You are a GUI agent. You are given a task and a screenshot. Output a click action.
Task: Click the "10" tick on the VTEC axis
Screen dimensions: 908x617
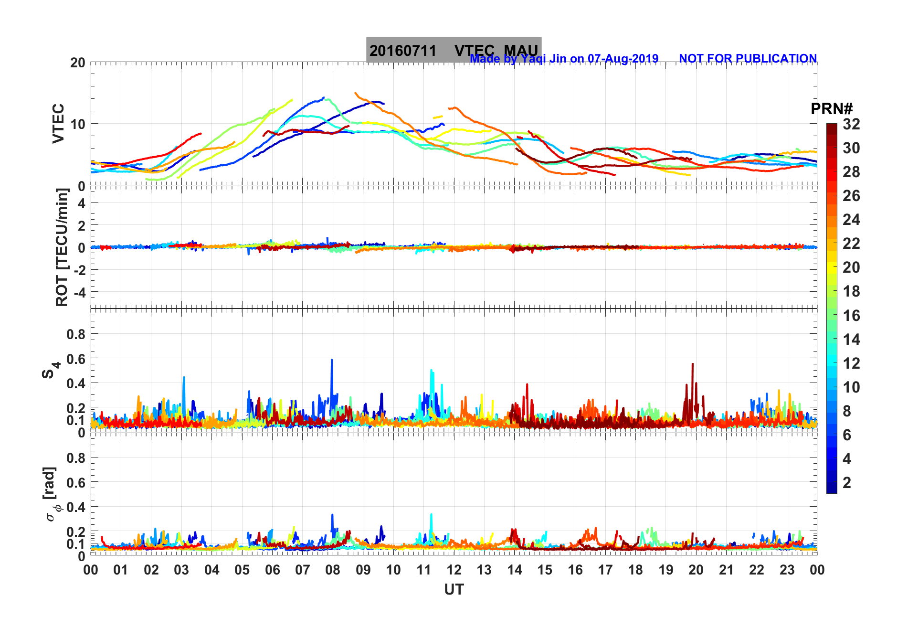tap(77, 125)
